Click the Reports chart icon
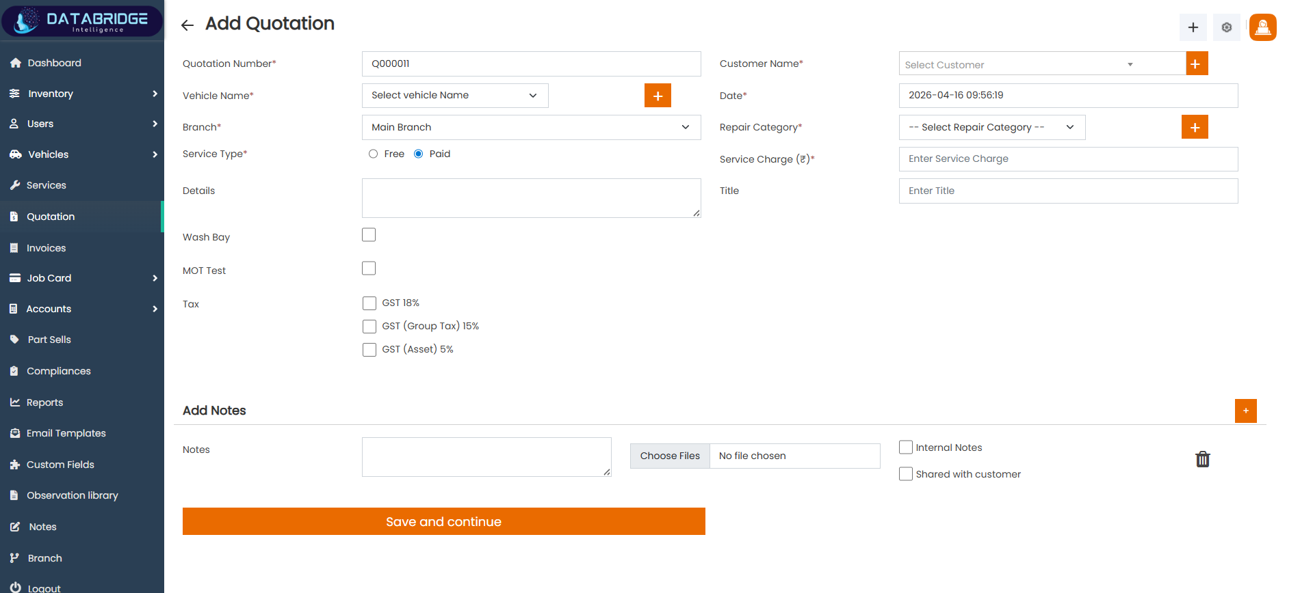 14,402
